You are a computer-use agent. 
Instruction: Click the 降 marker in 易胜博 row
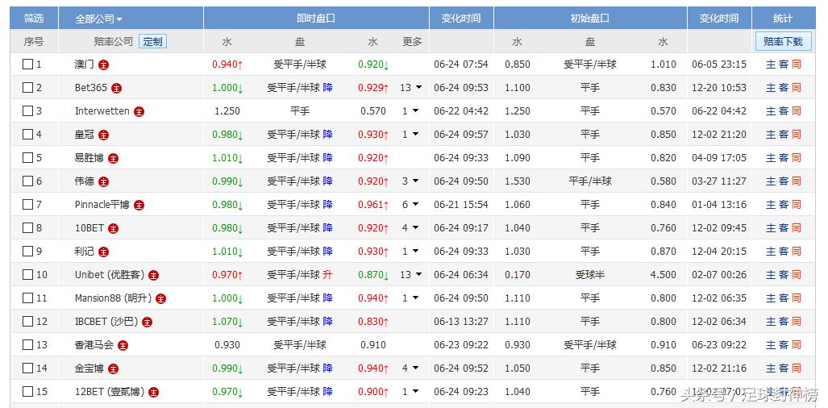(x=327, y=158)
